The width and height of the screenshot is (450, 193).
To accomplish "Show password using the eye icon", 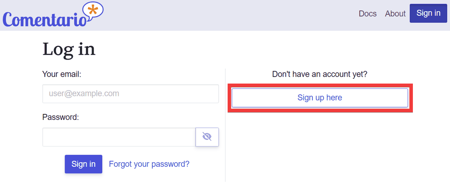I will click(x=207, y=137).
